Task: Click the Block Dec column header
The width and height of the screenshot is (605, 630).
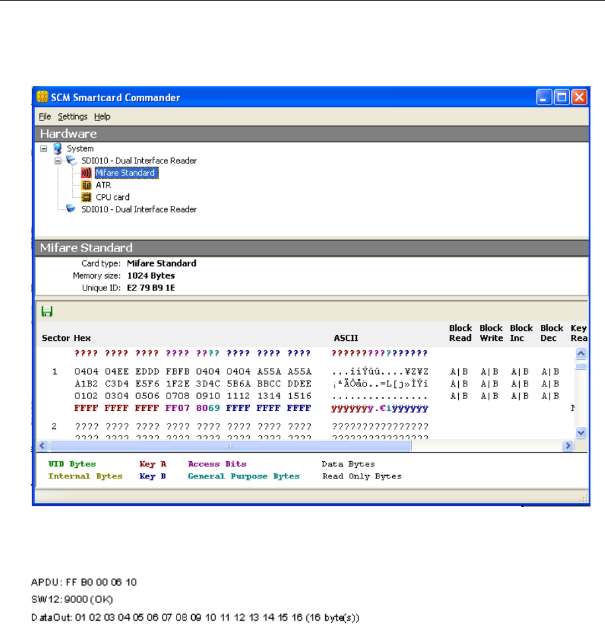Action: point(551,333)
